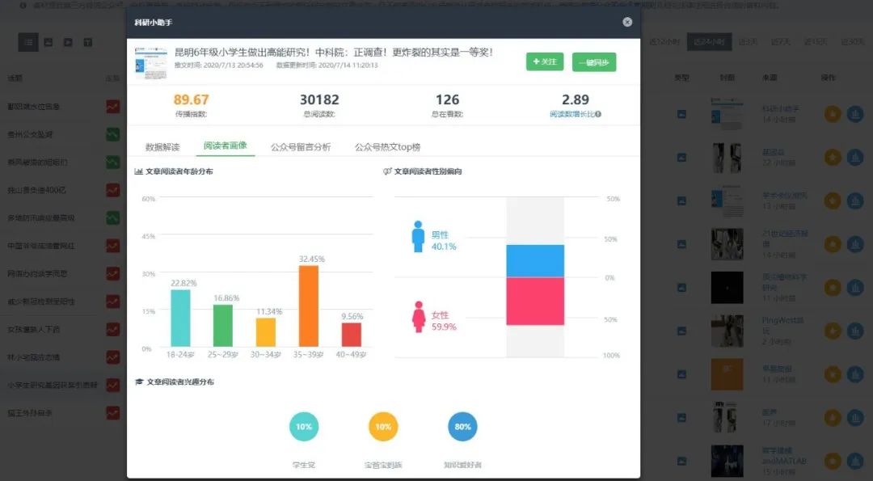Click the article title about 昆明6年级小学生
The width and height of the screenshot is (873, 481).
tap(334, 52)
